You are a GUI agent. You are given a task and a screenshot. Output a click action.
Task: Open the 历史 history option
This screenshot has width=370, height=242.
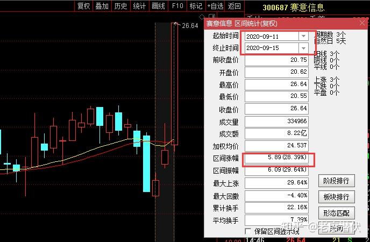coord(120,6)
